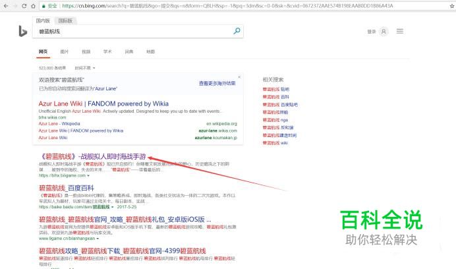
Task: Click the green secure padlock icon
Action: point(43,6)
